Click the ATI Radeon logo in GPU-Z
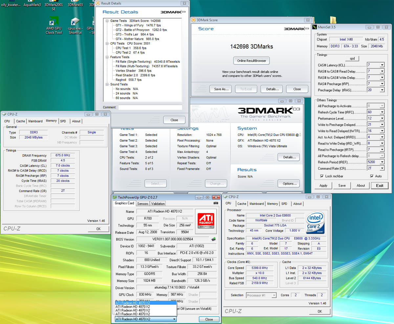 [206, 220]
